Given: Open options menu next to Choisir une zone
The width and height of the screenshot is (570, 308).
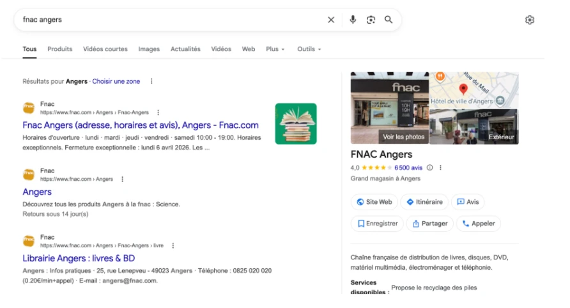Looking at the screenshot, I should pos(151,81).
